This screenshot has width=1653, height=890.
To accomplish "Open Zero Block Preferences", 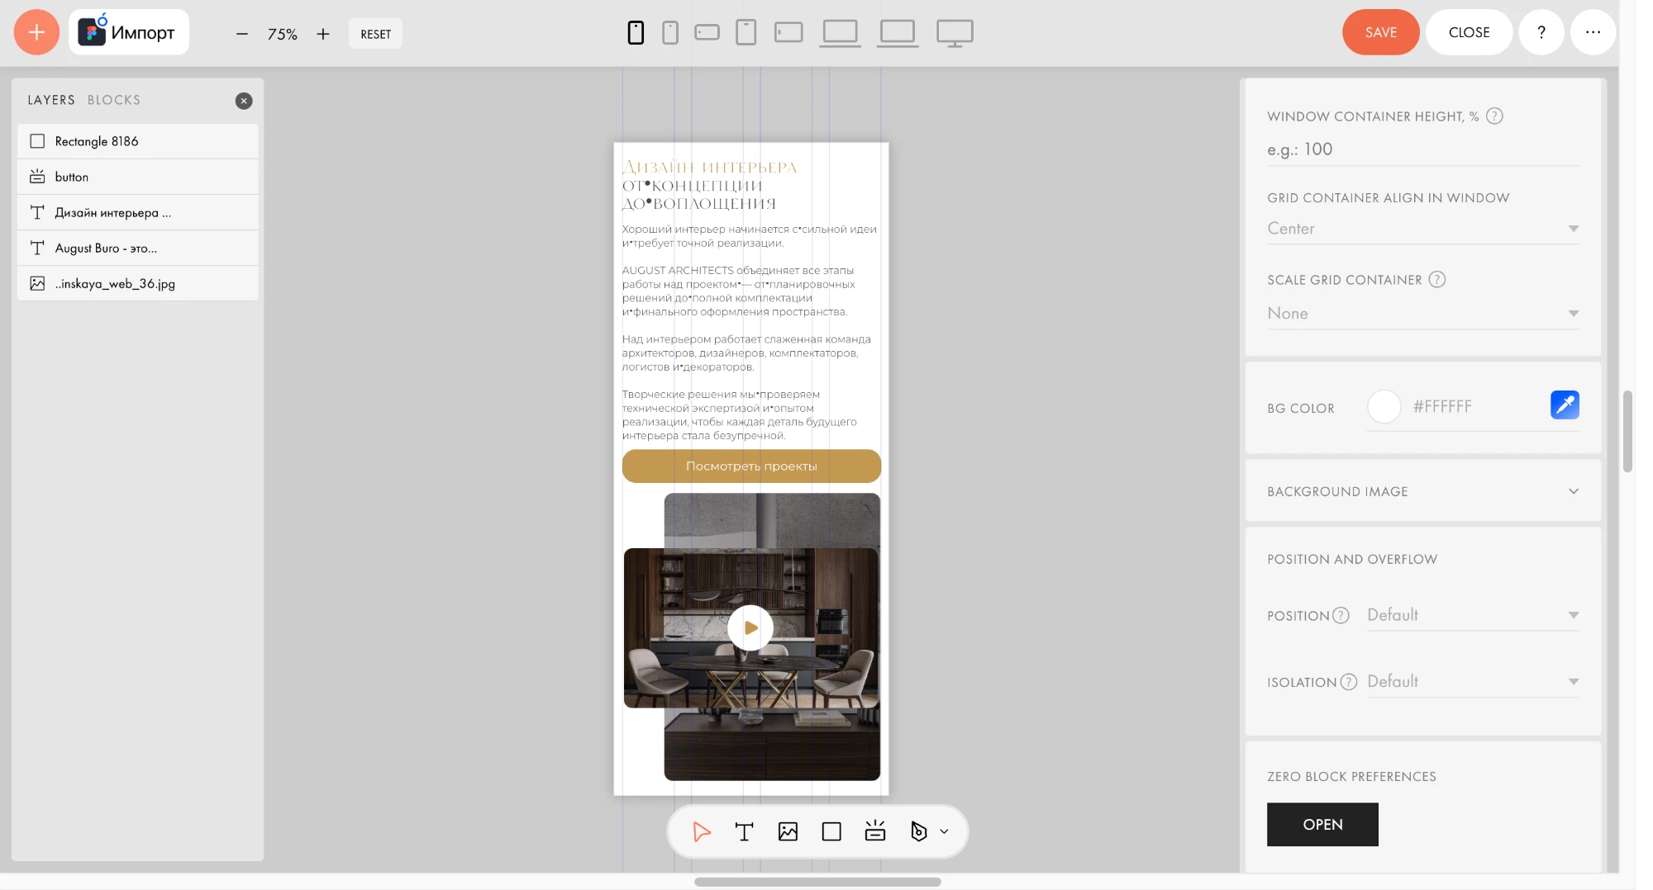I will click(x=1322, y=824).
